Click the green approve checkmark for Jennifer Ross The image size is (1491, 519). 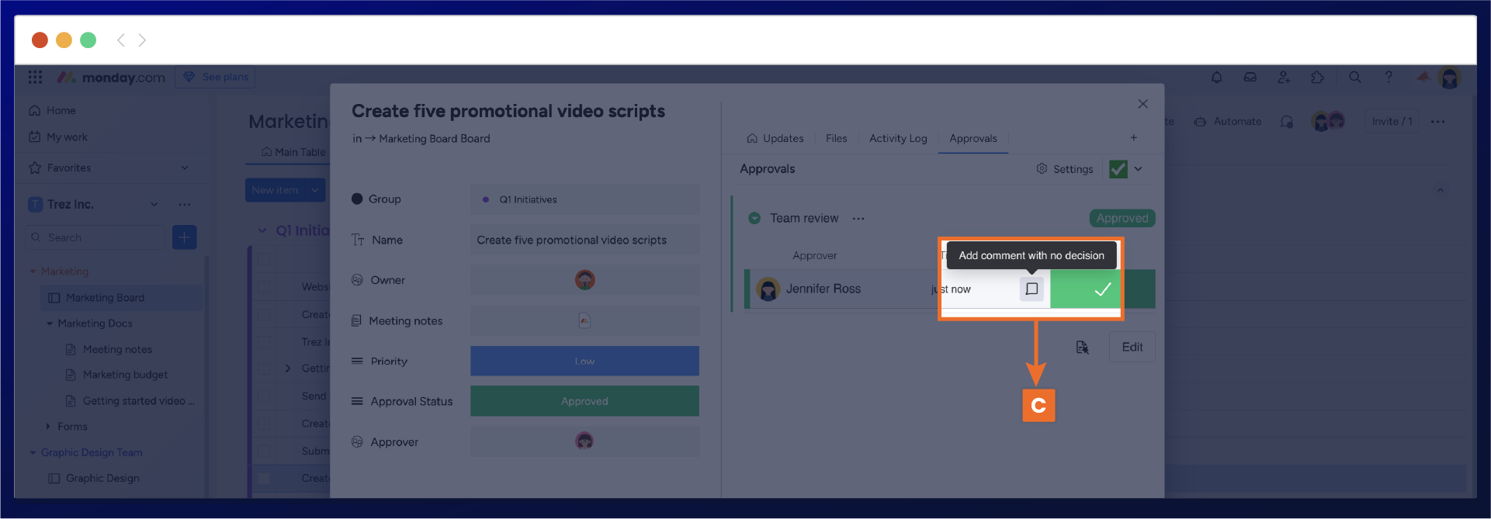point(1101,289)
